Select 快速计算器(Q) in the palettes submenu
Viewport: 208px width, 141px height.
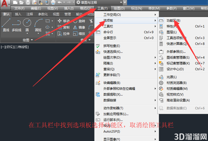point(183,44)
